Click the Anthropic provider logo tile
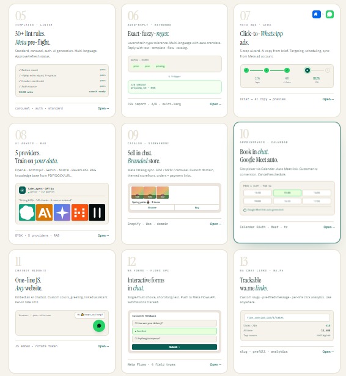Image resolution: width=346 pixels, height=376 pixels. 45,213
